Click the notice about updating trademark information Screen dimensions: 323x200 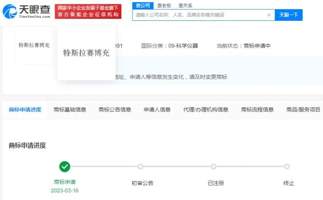pyautogui.click(x=172, y=77)
